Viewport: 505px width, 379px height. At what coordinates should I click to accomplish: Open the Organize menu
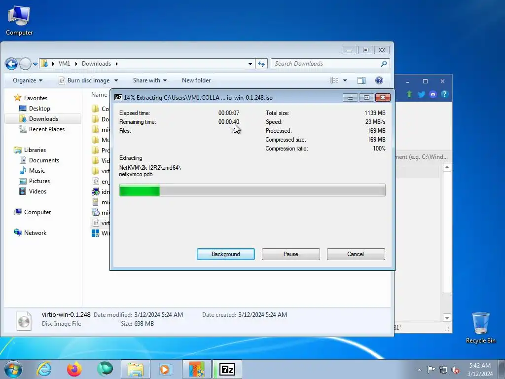28,80
